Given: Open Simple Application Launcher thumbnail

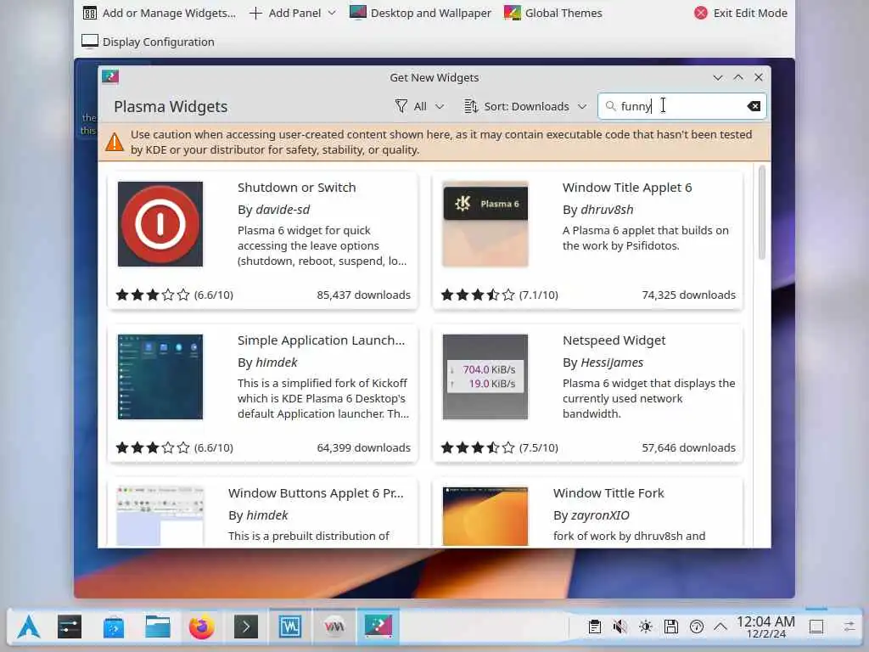Looking at the screenshot, I should [160, 377].
